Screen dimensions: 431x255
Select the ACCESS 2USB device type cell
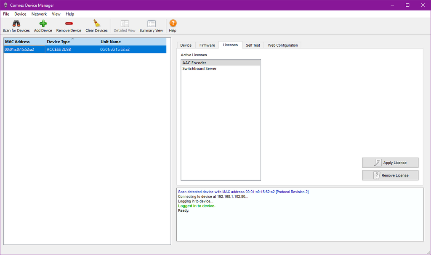(x=72, y=50)
